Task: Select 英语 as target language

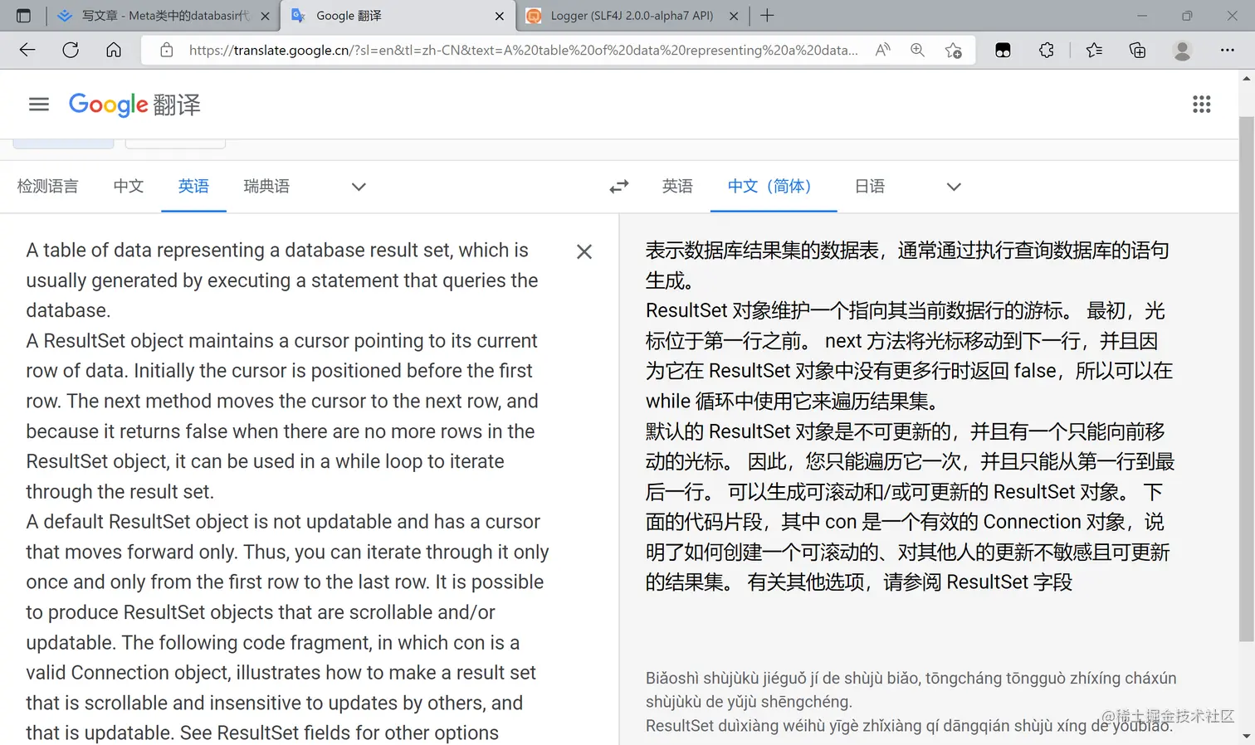Action: click(677, 186)
